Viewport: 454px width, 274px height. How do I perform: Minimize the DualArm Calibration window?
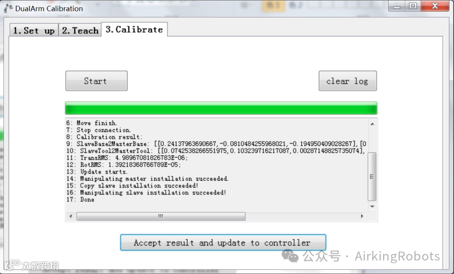click(x=397, y=6)
